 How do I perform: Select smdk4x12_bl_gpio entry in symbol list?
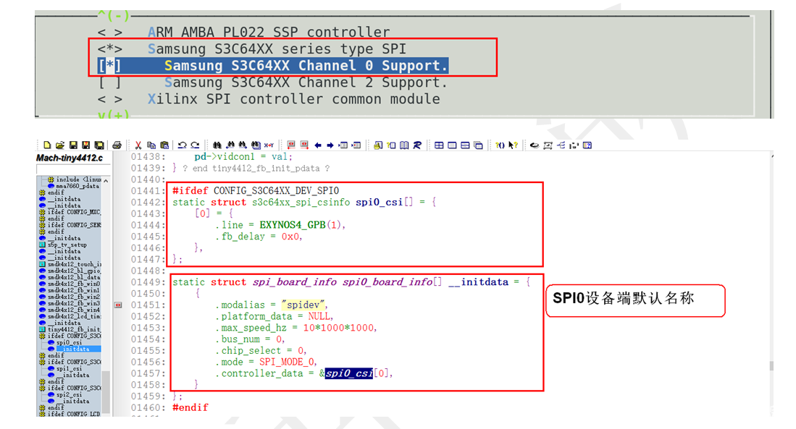(74, 271)
